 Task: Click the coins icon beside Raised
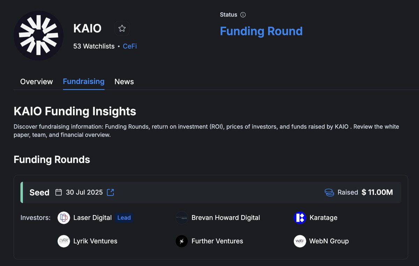pos(329,192)
